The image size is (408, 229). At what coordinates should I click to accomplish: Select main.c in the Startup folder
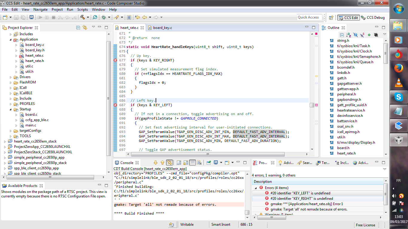(x=30, y=125)
